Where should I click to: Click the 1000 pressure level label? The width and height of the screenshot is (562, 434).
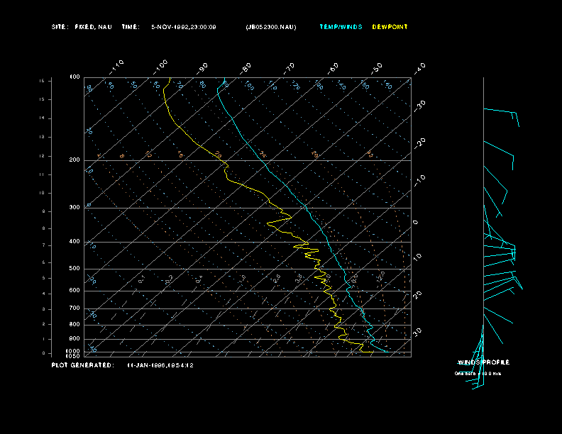pos(74,351)
